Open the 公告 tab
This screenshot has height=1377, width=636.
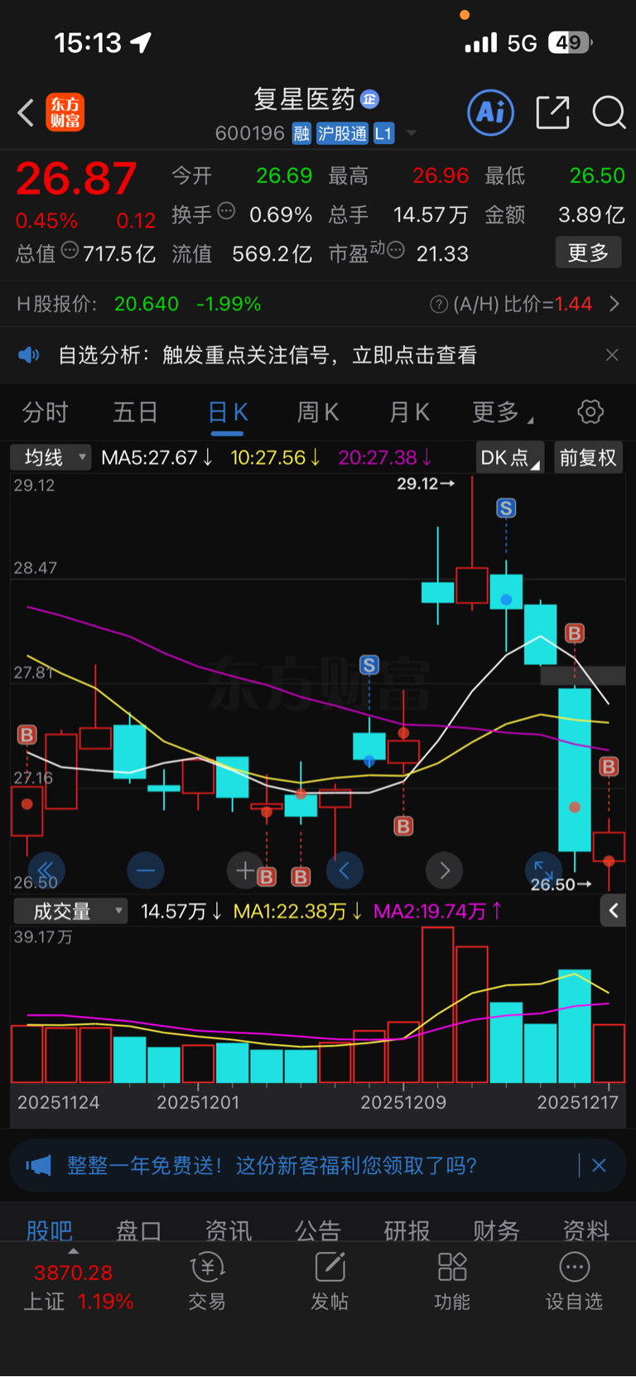(317, 1230)
